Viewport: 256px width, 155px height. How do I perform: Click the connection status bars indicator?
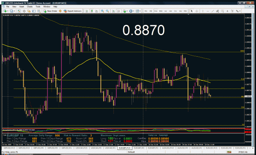point(229,152)
